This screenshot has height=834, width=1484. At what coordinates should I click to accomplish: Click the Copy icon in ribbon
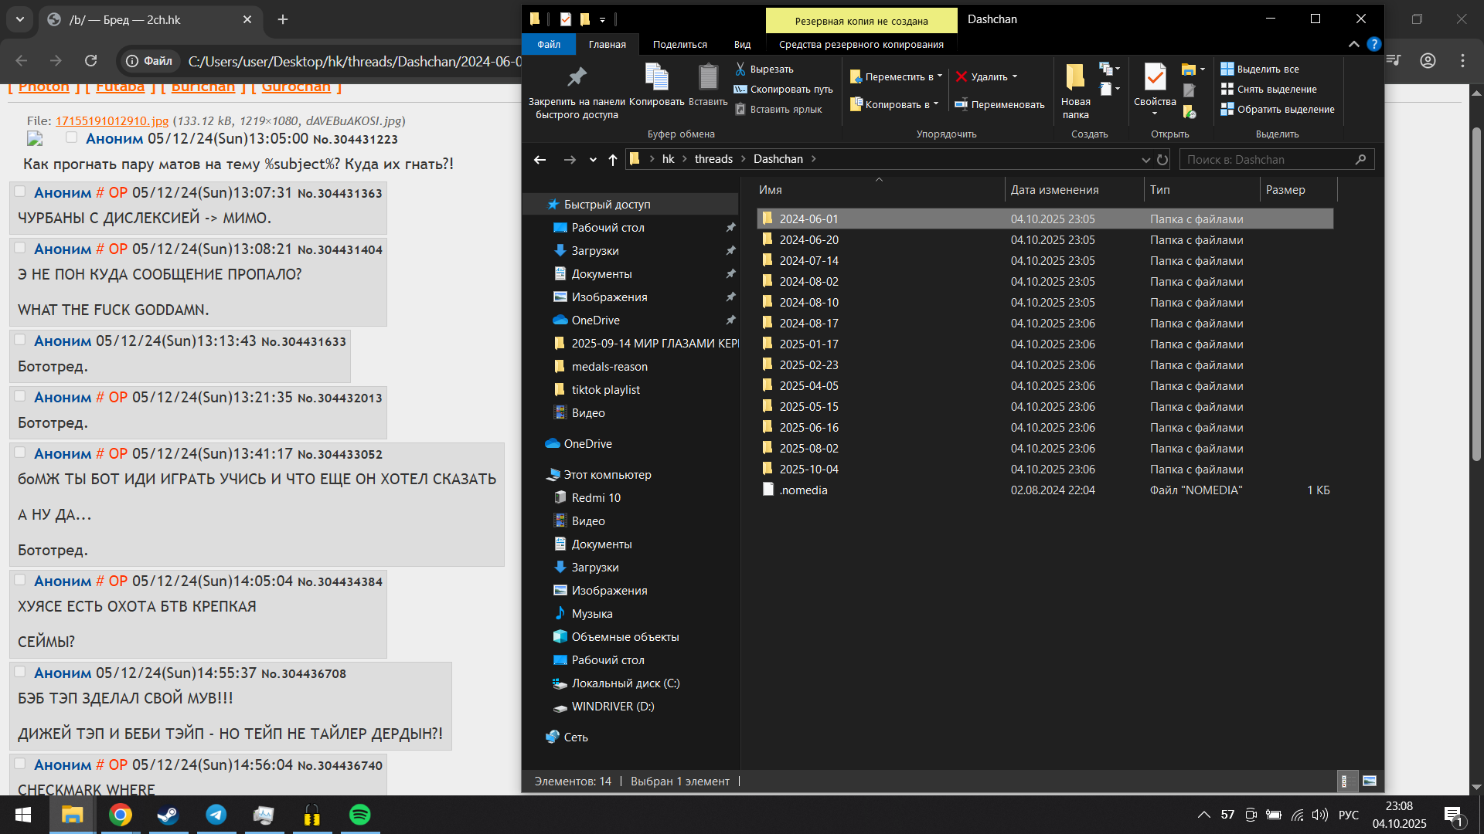(x=656, y=77)
